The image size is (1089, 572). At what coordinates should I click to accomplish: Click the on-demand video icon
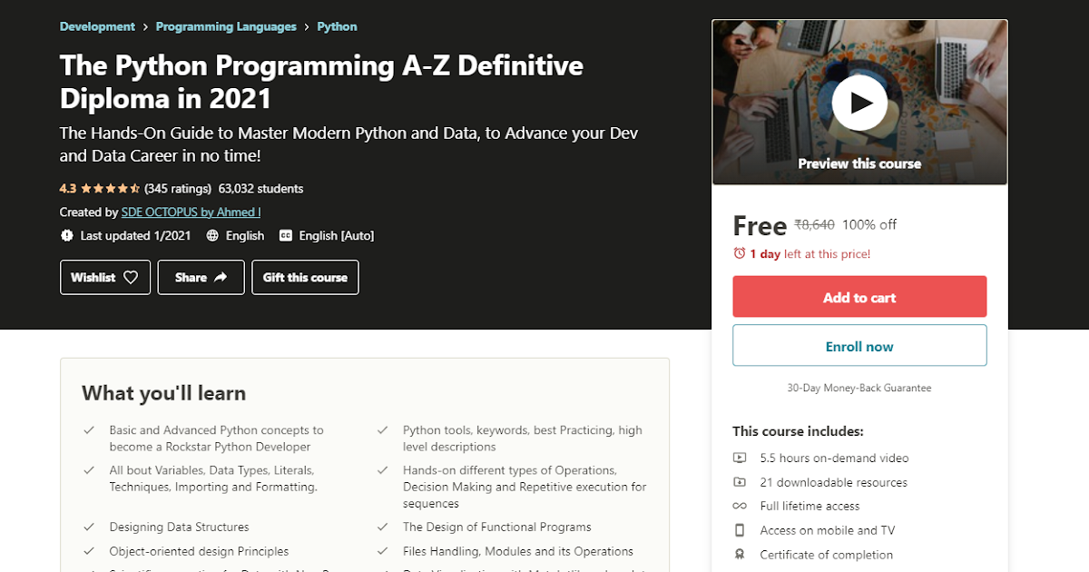pos(741,458)
